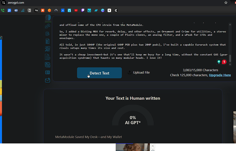Open the speedometer gauge bookmark
Screen dimensions: 236x151
[x=56, y=10]
